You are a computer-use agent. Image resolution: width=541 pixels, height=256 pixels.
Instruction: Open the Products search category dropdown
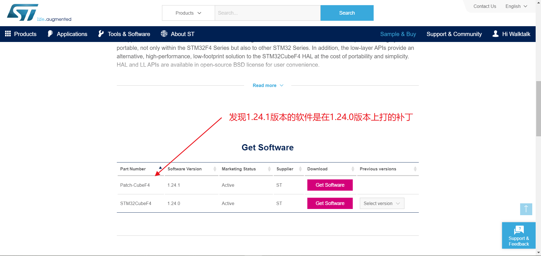click(188, 13)
